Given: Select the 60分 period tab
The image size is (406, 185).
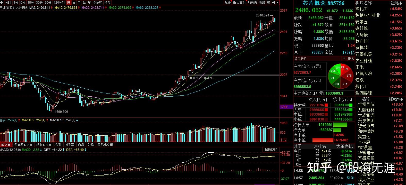Looking at the screenshot, I should [x=48, y=3].
